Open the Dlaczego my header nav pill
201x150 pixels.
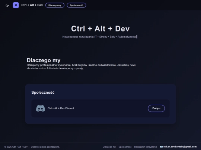coord(55,5)
